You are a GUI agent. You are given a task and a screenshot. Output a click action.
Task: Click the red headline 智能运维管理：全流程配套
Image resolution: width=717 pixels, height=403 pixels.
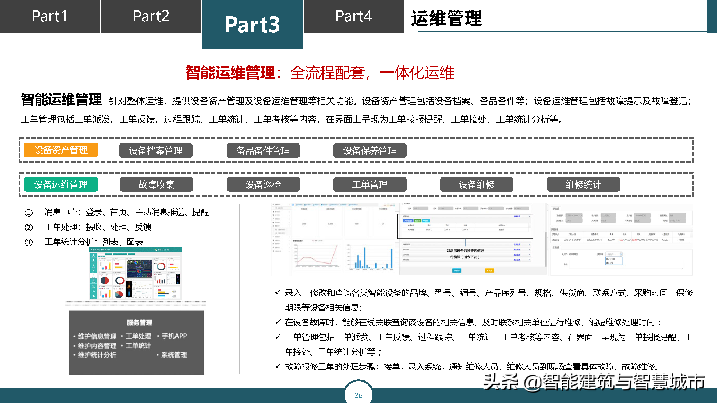(320, 73)
